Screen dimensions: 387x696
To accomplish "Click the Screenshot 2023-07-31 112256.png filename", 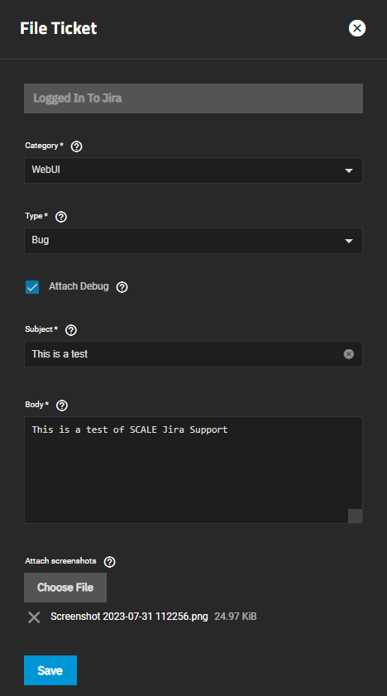I will point(129,617).
